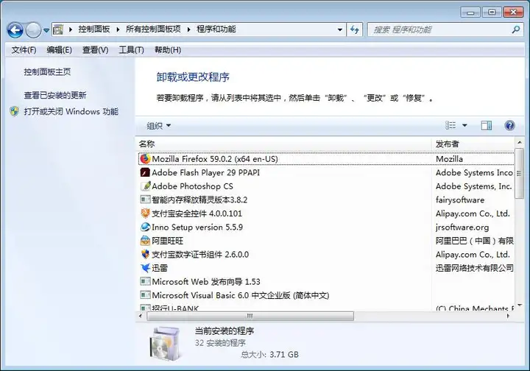Click the Back navigation arrow button

click(x=15, y=30)
